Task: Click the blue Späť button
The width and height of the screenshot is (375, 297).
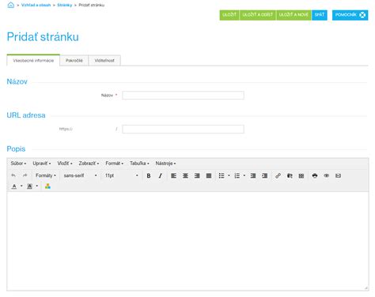Action: (320, 15)
